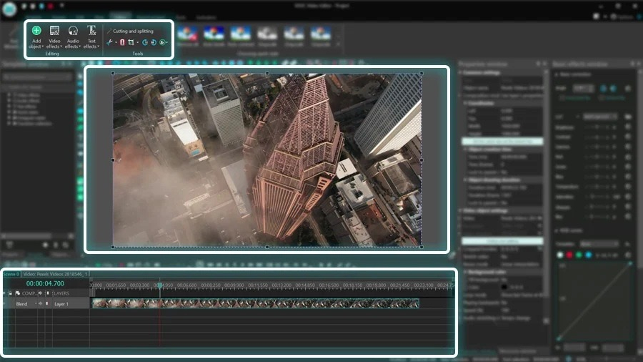Select the crop tool icon
Viewport: 643px width, 362px height.
point(131,42)
